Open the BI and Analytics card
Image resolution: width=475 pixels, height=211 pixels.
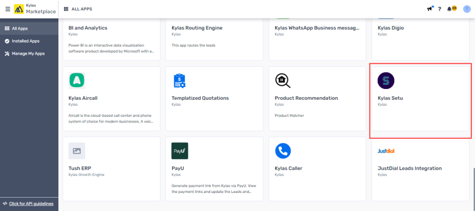pos(111,39)
